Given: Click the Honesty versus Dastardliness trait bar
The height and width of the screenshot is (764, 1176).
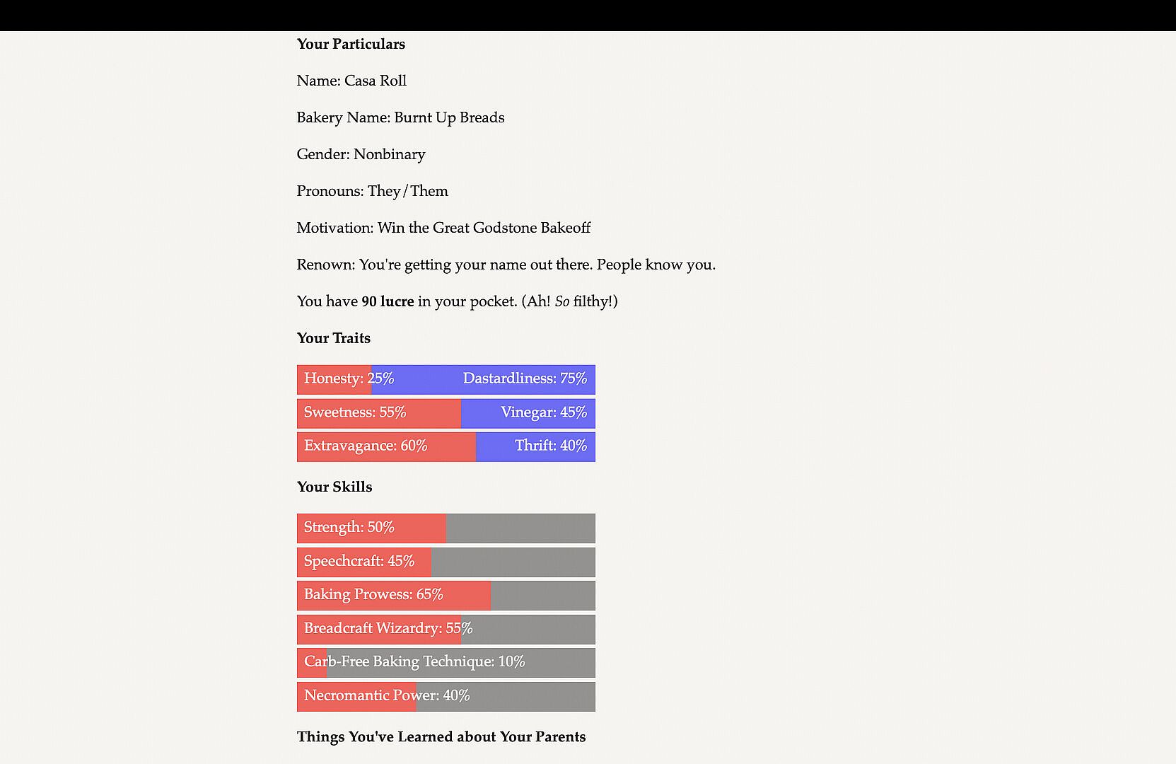Looking at the screenshot, I should pyautogui.click(x=446, y=379).
